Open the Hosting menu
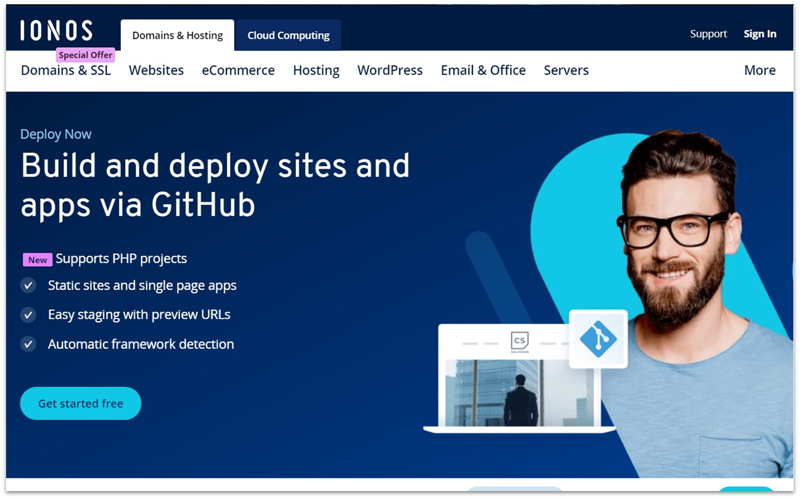This screenshot has height=499, width=800. [x=316, y=70]
